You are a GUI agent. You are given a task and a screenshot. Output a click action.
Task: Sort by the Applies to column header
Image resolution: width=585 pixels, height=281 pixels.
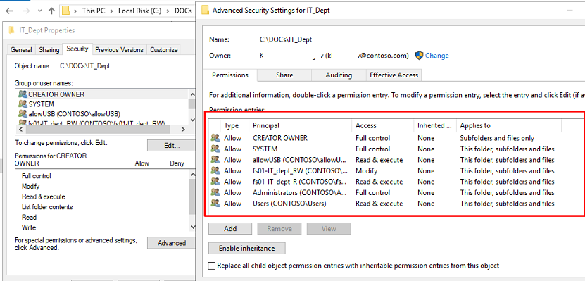509,126
